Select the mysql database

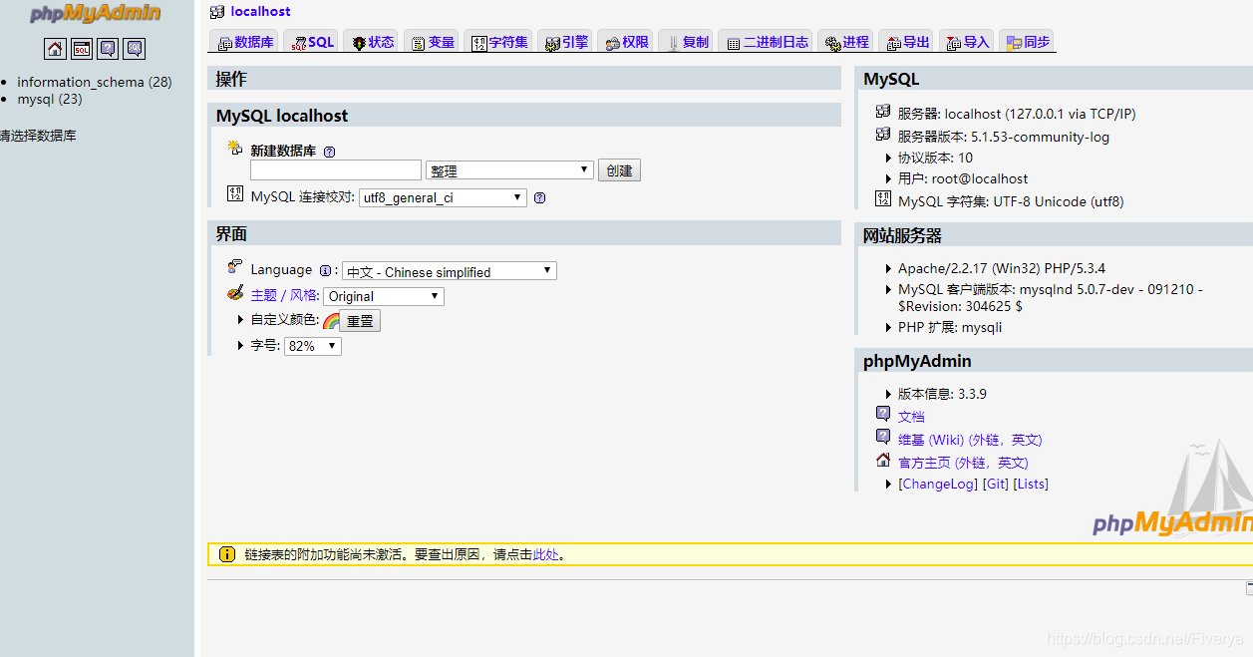pyautogui.click(x=49, y=99)
